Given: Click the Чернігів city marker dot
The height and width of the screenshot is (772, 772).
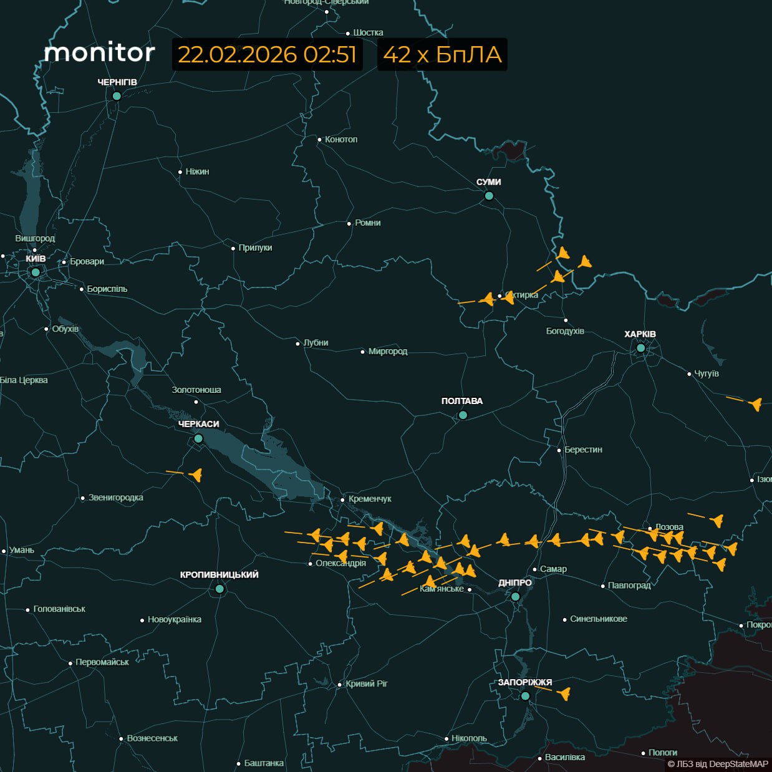Looking at the screenshot, I should (x=117, y=96).
